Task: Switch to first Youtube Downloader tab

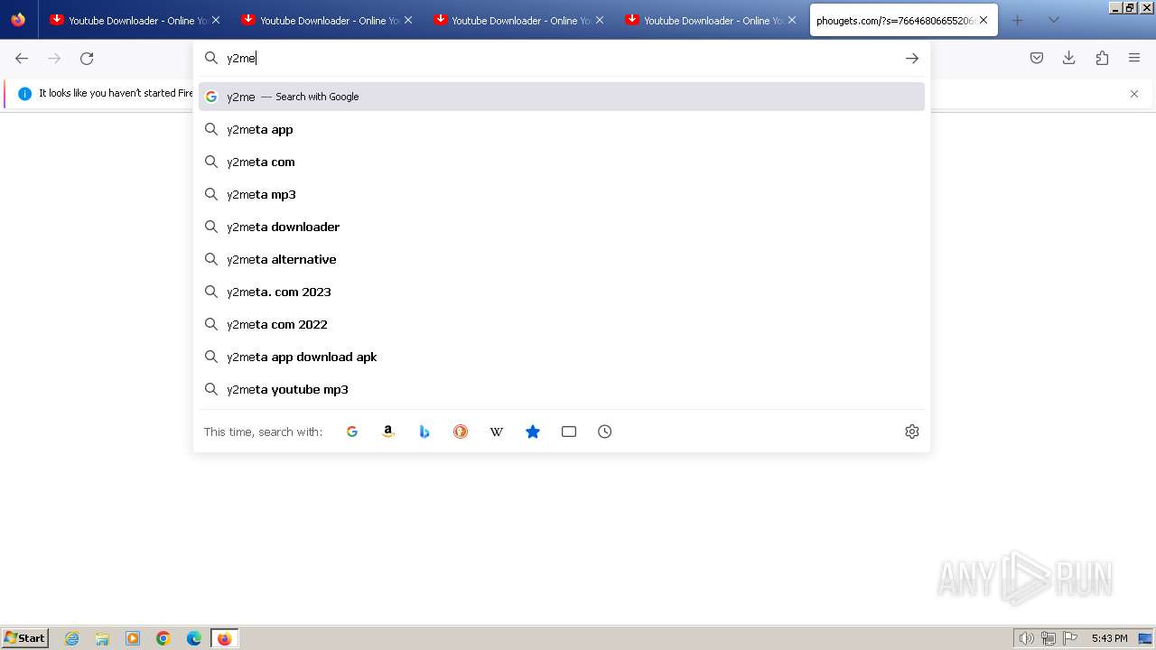Action: (x=134, y=20)
